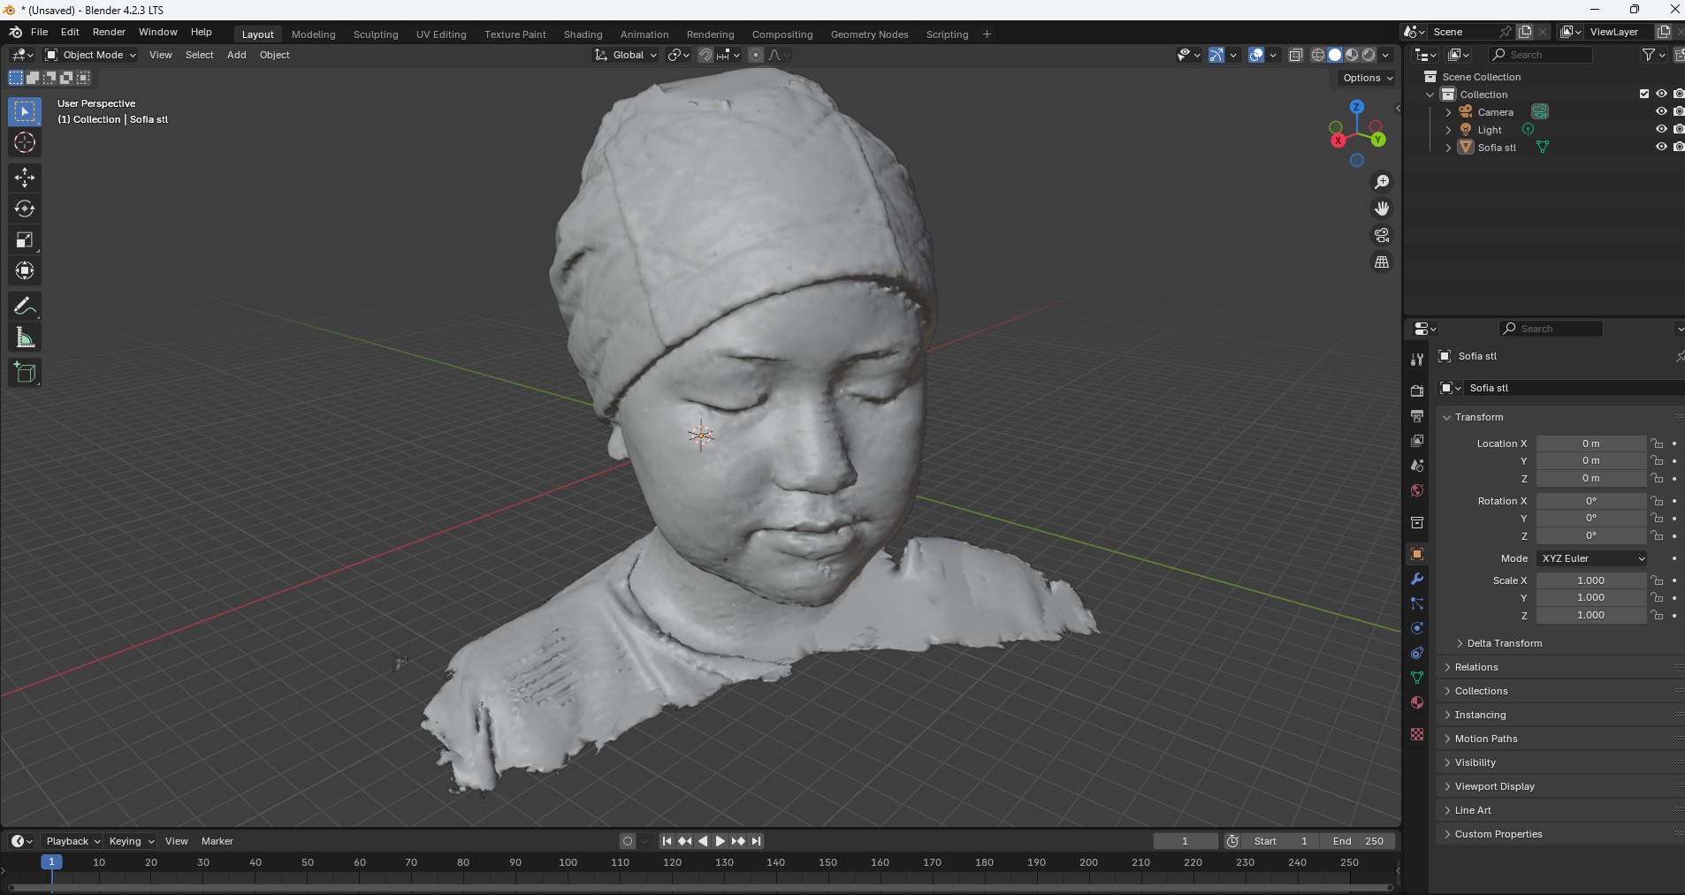This screenshot has height=895, width=1685.
Task: Click the End frame value field
Action: 1359,841
